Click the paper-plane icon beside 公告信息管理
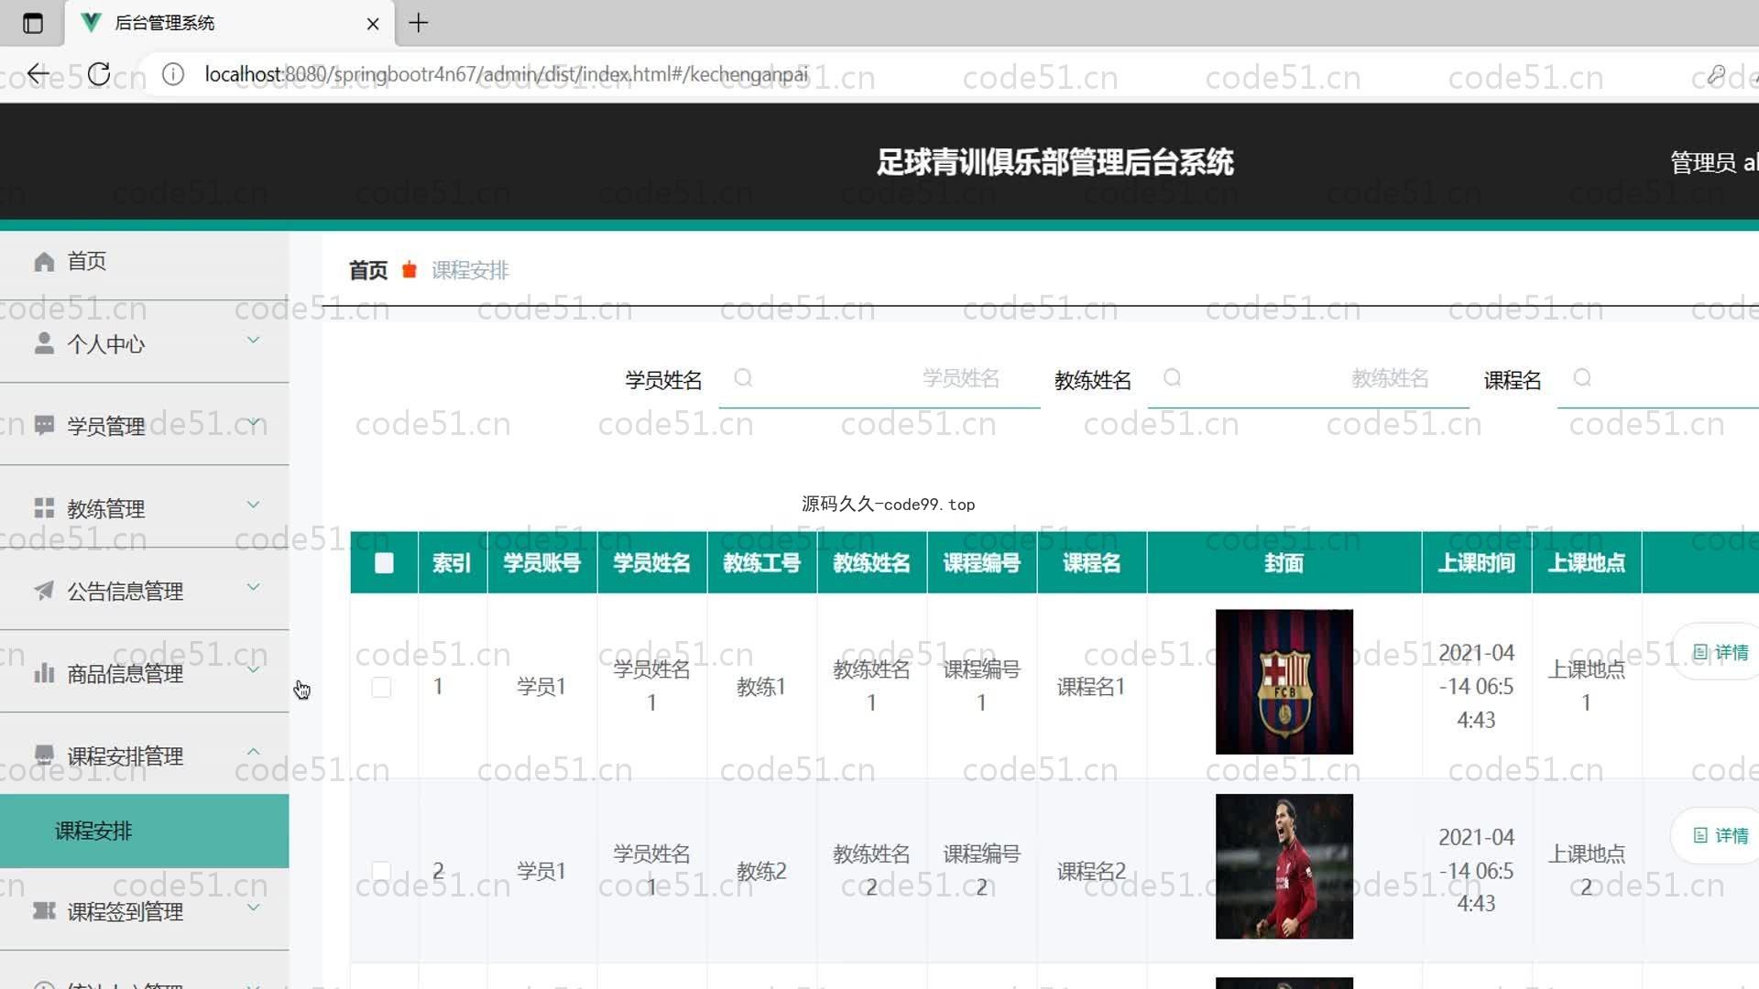Viewport: 1759px width, 989px height. point(44,591)
